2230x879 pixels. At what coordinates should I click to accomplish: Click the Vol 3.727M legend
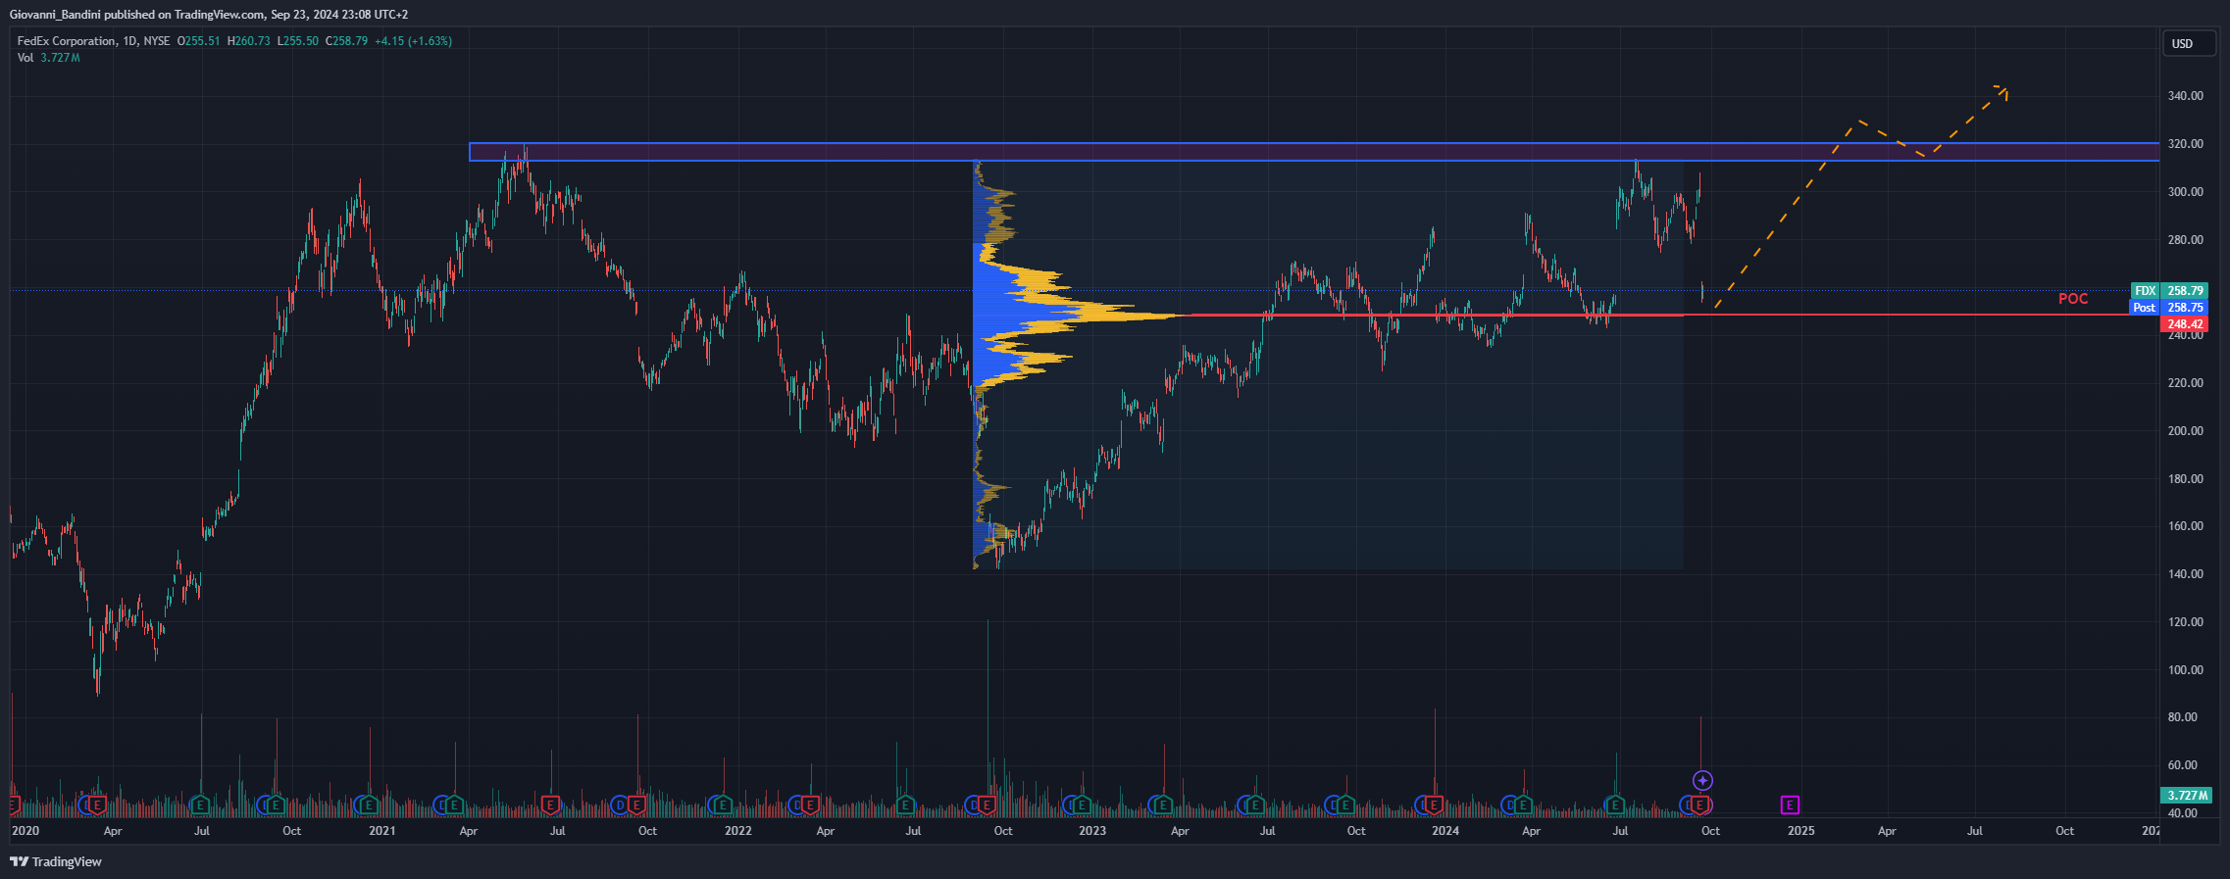click(x=48, y=58)
